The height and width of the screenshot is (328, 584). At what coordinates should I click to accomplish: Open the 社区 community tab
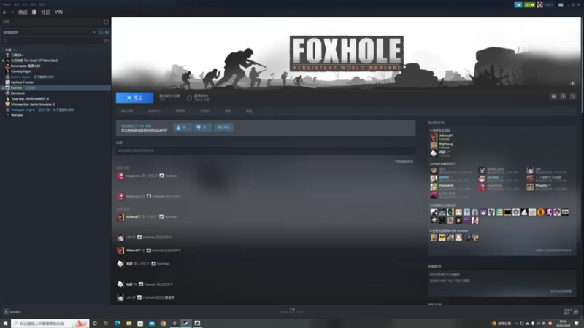[x=45, y=12]
